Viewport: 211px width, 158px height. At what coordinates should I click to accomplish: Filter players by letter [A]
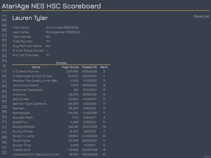[4, 25]
